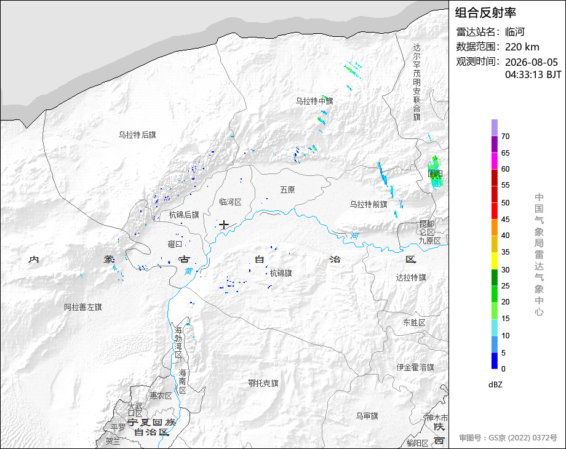Click the 五原 map label
Image resolution: width=566 pixels, height=449 pixels.
click(x=287, y=189)
